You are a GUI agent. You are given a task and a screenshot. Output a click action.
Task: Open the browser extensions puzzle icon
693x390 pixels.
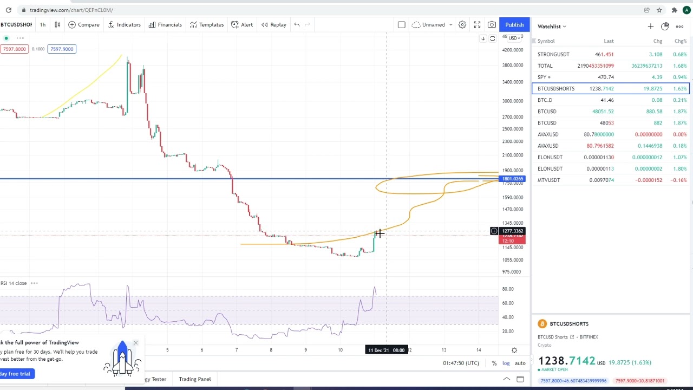674,10
